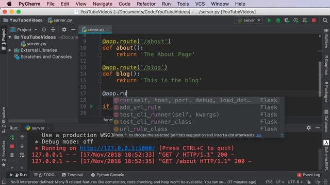Open Project panel settings gear
330x185 pixels.
pos(64,30)
